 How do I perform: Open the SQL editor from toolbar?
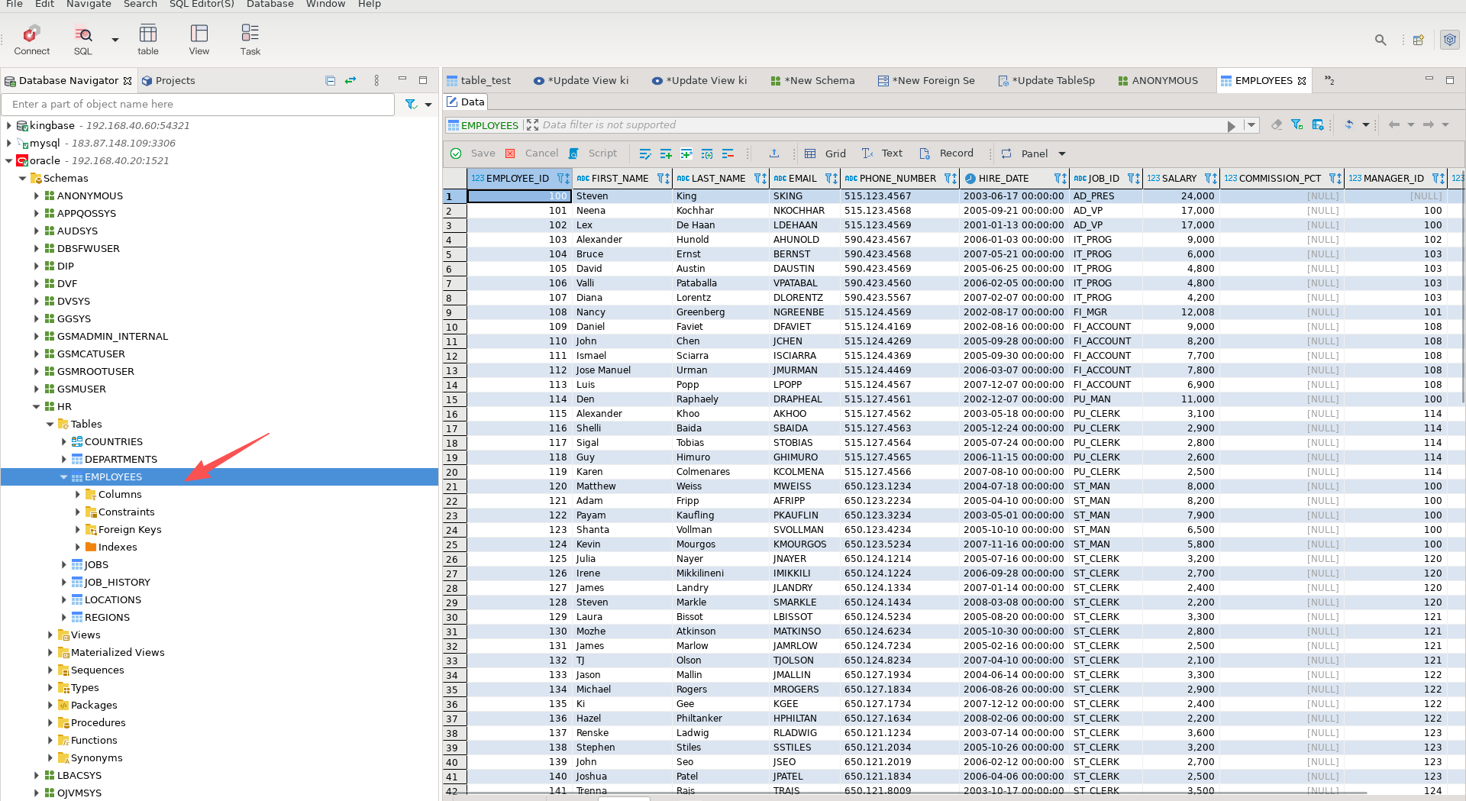82,40
